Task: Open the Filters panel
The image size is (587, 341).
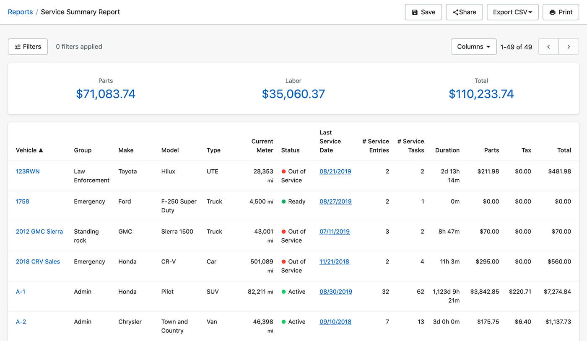Action: coord(28,46)
